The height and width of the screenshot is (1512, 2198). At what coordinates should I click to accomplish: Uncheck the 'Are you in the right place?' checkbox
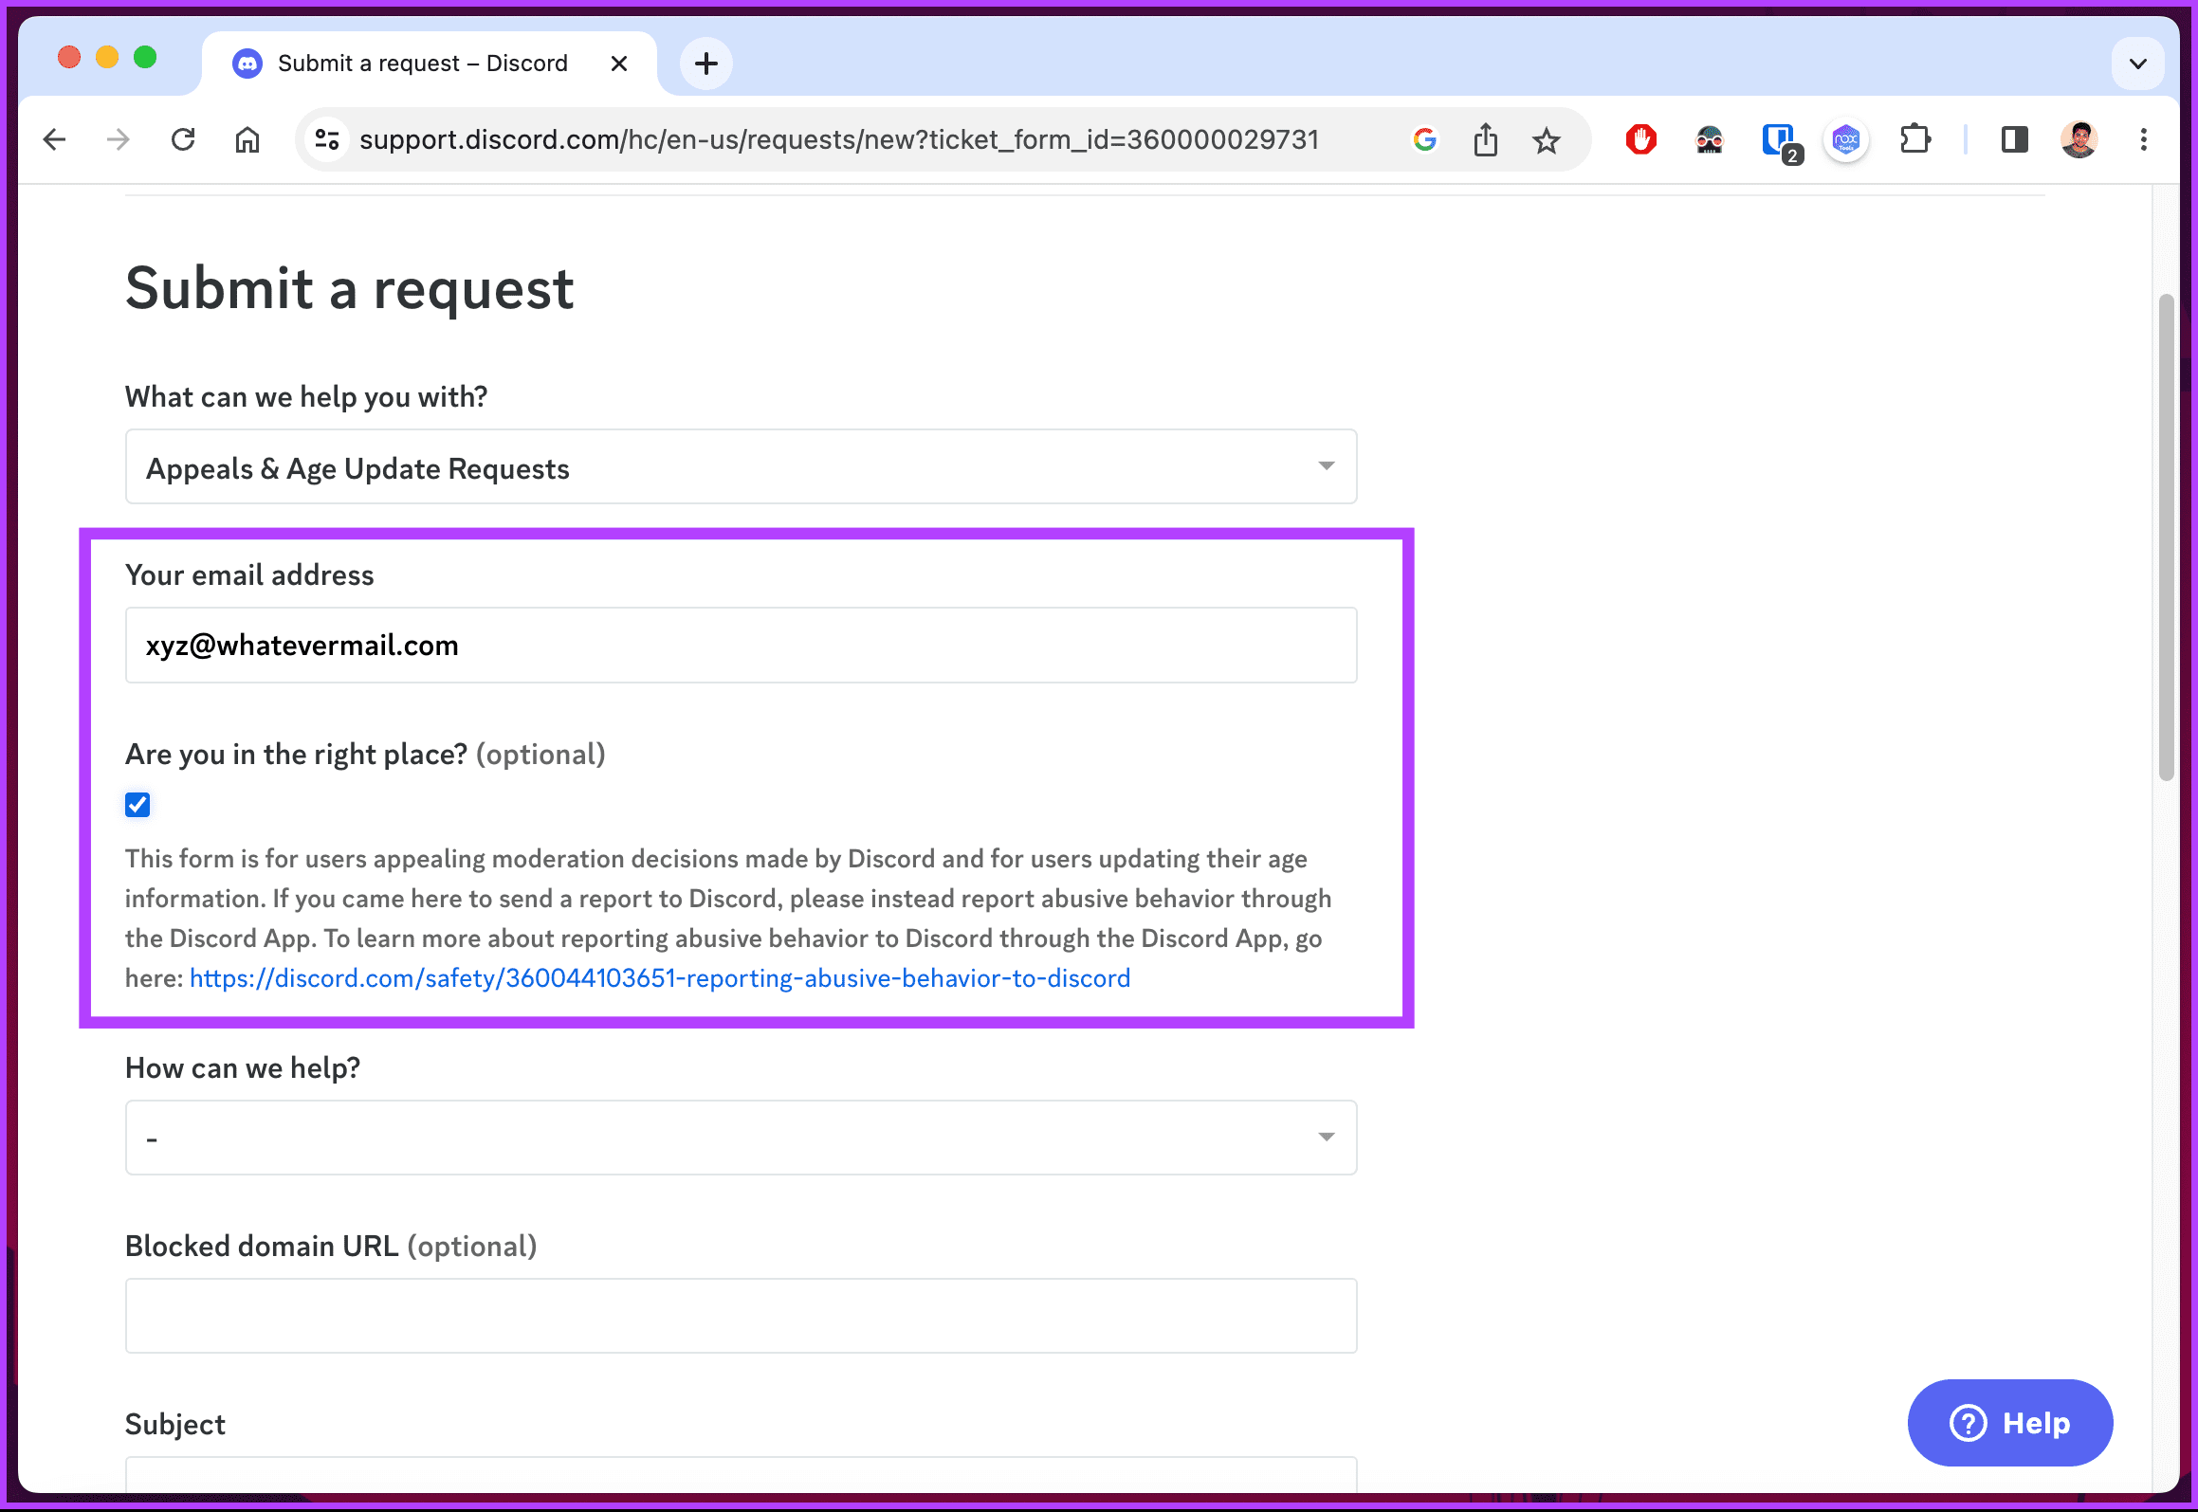point(137,805)
